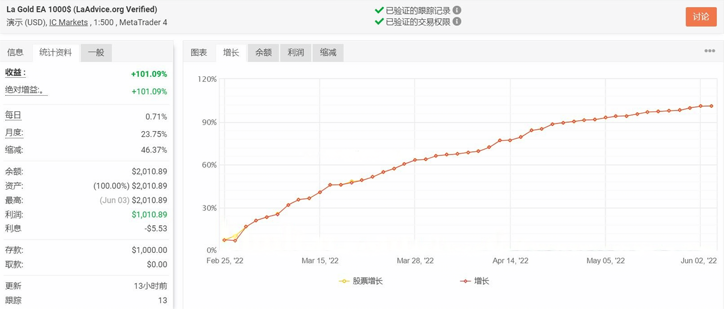Image resolution: width=724 pixels, height=309 pixels.
Task: Switch chart to 图表 tab
Action: 199,53
